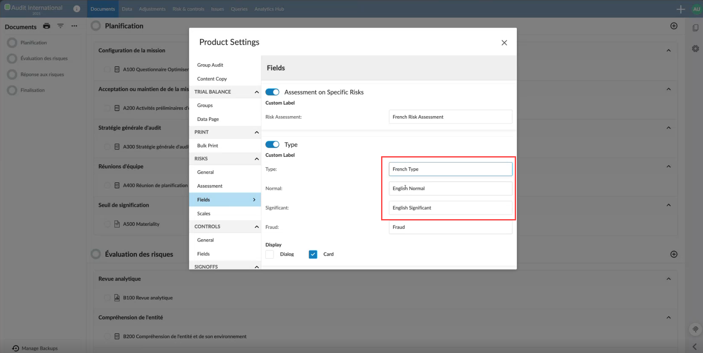Open Bulk Print settings
Image resolution: width=703 pixels, height=353 pixels.
click(225, 146)
